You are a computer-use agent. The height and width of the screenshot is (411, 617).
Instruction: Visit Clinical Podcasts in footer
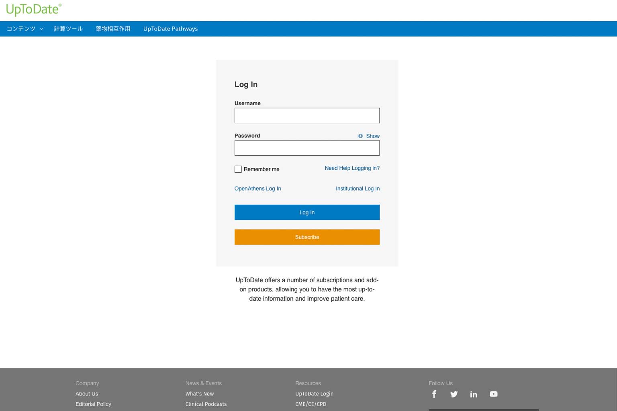pos(206,404)
